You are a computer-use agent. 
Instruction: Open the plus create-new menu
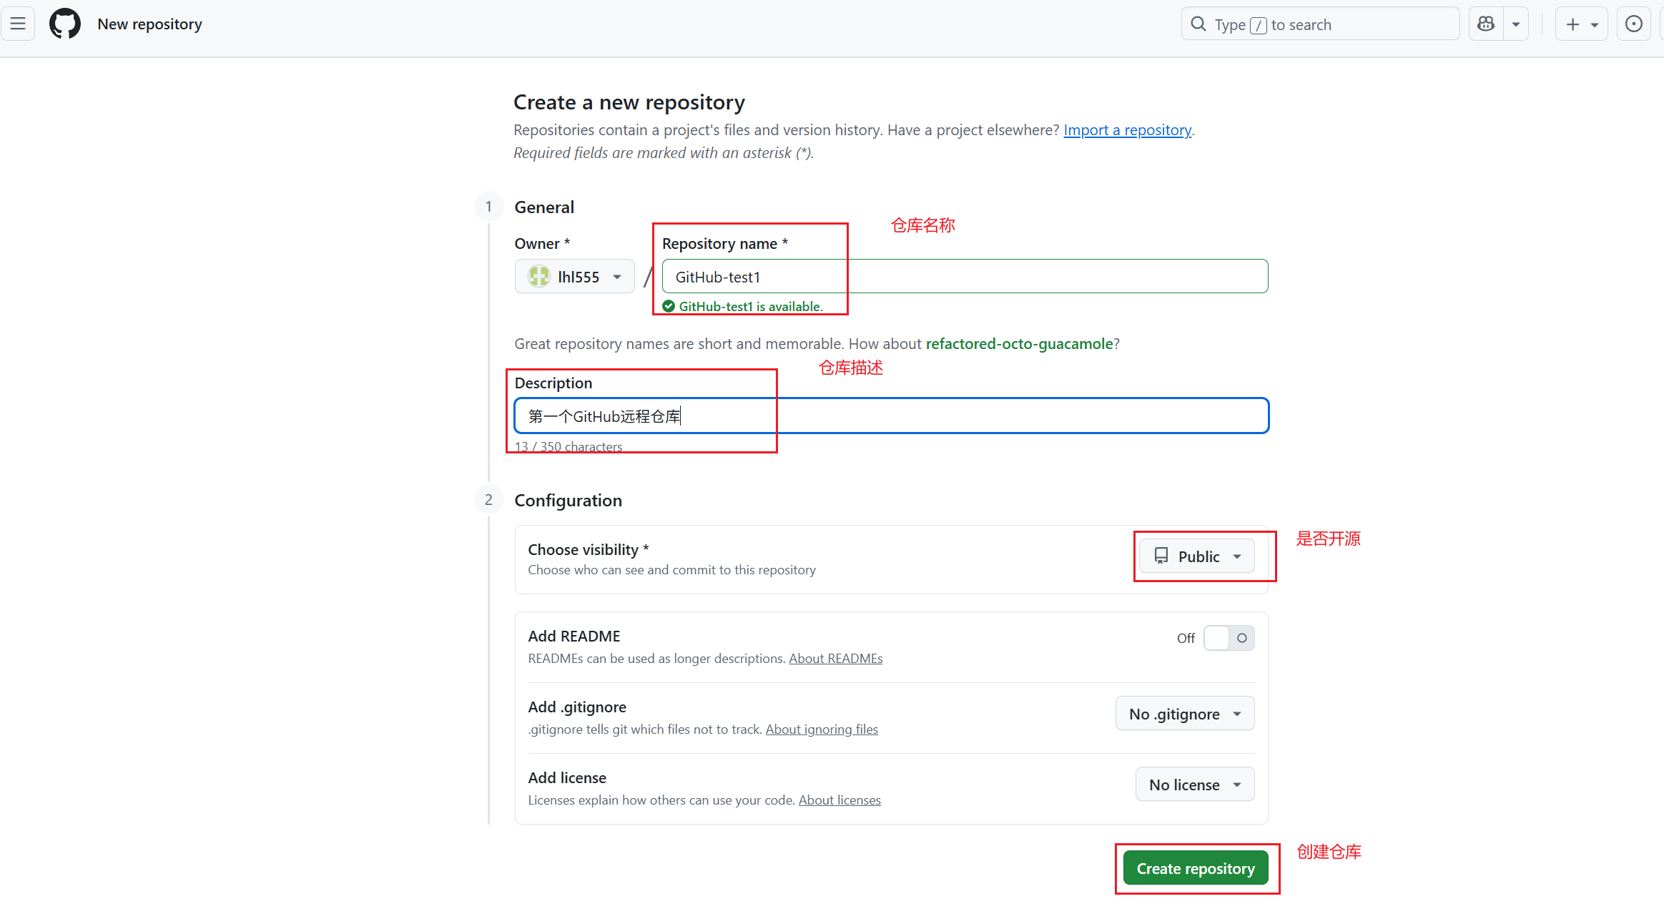click(1581, 24)
